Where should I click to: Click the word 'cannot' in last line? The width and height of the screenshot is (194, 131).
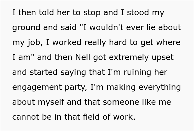(x=26, y=117)
